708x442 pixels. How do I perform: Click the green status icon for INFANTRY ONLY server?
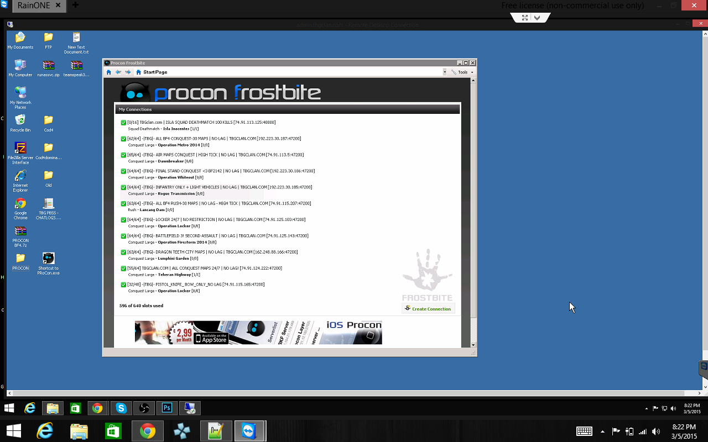pos(123,187)
